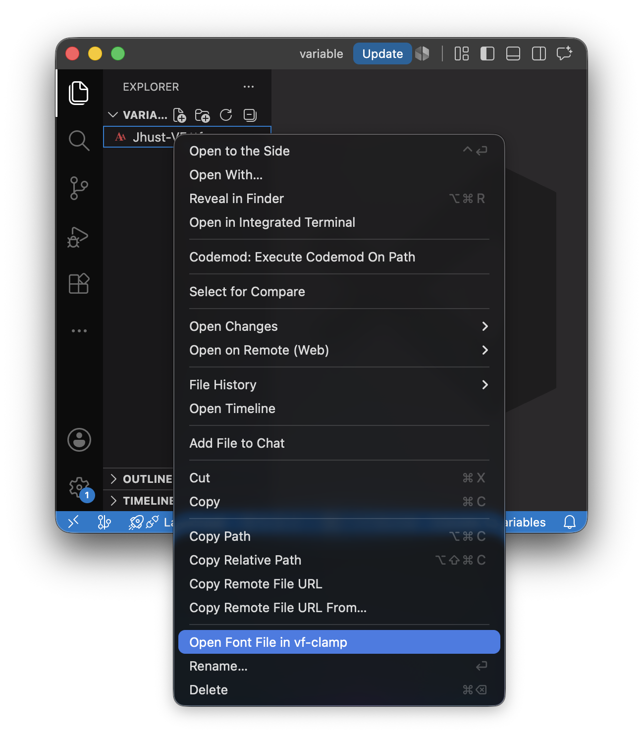
Task: Click the source control graph status bar icon
Action: (104, 522)
